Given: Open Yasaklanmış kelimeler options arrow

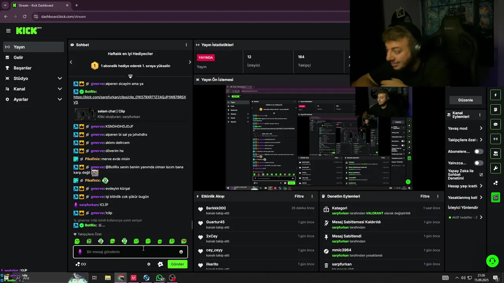Looking at the screenshot, I should click(481, 197).
